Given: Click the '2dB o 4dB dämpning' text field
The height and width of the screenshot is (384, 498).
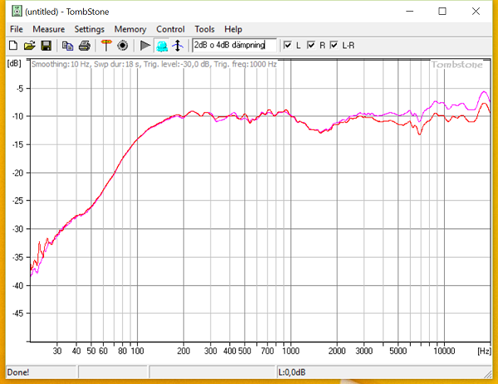Looking at the screenshot, I should pyautogui.click(x=234, y=45).
